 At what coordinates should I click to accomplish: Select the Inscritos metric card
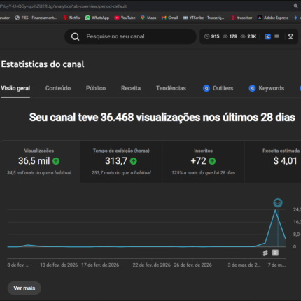[203, 162]
